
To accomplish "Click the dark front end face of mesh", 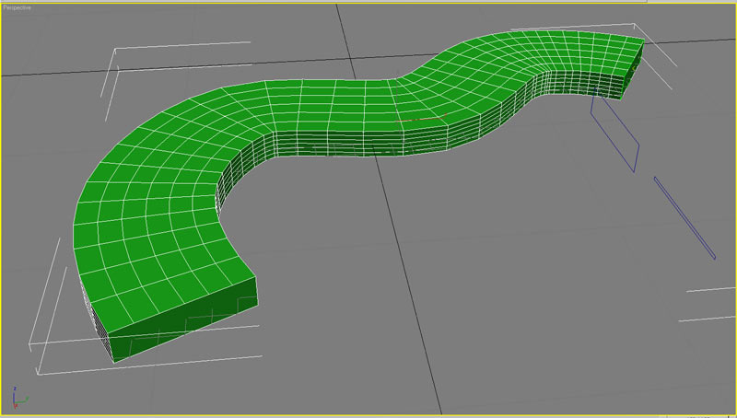I will [x=185, y=319].
